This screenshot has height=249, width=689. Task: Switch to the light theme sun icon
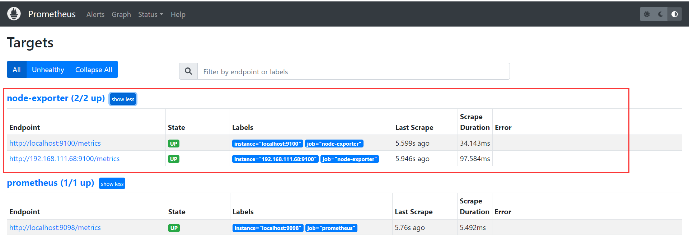coord(647,14)
